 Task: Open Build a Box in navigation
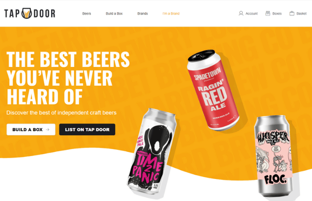click(x=114, y=14)
